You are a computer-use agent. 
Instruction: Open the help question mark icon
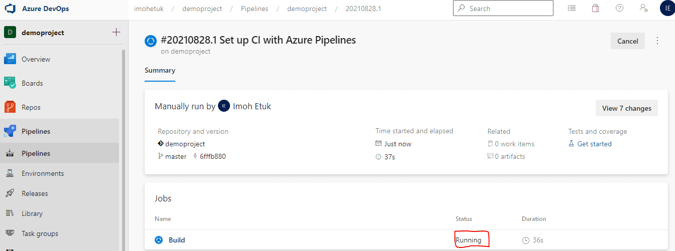pos(619,9)
